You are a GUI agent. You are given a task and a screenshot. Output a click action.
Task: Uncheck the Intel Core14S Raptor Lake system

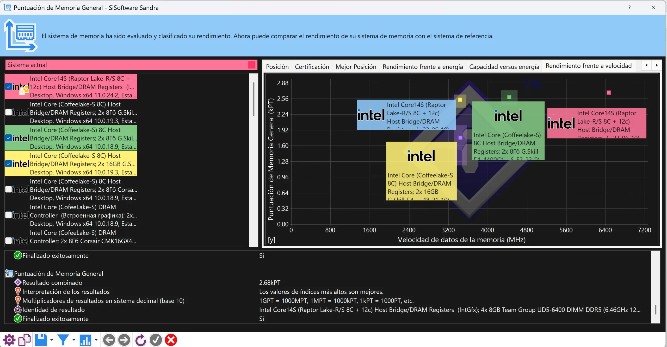(x=8, y=86)
